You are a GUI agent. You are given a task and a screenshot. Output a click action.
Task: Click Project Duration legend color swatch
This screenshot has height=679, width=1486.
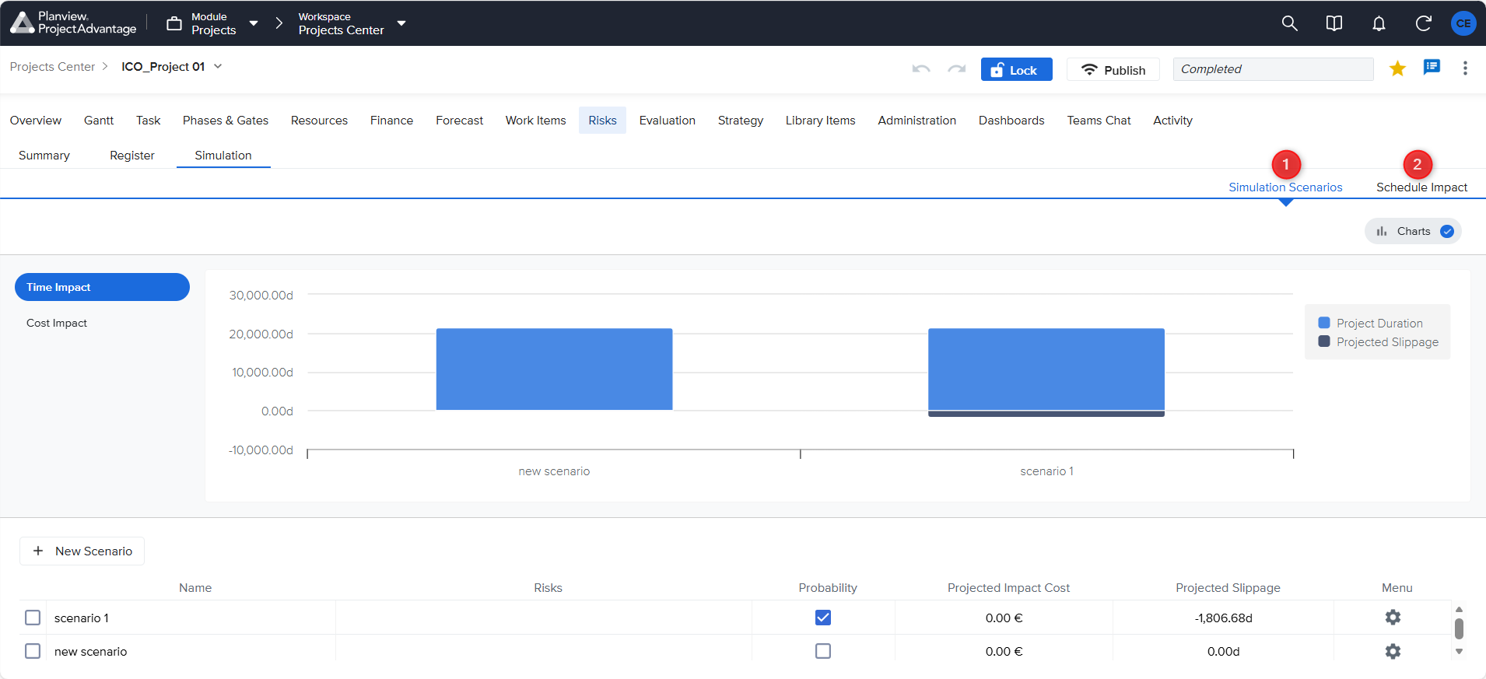pos(1323,323)
